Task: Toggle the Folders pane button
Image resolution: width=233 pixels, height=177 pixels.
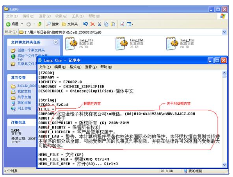Action: pyautogui.click(x=70, y=24)
